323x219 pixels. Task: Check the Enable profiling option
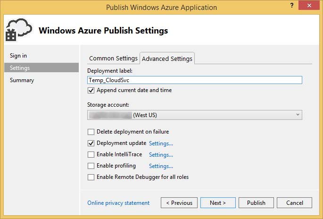point(91,166)
